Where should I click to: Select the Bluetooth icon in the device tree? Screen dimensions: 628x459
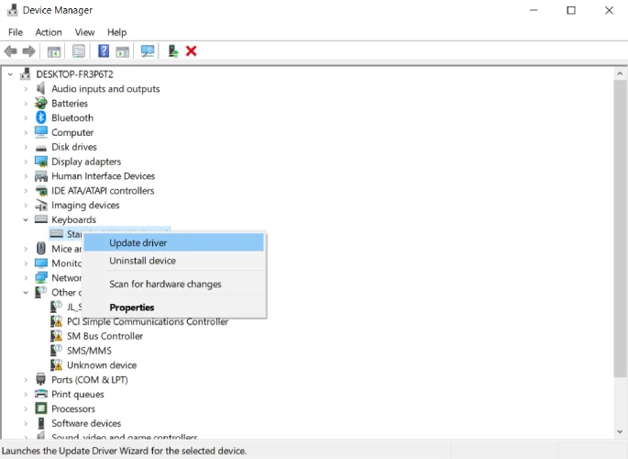pos(41,118)
